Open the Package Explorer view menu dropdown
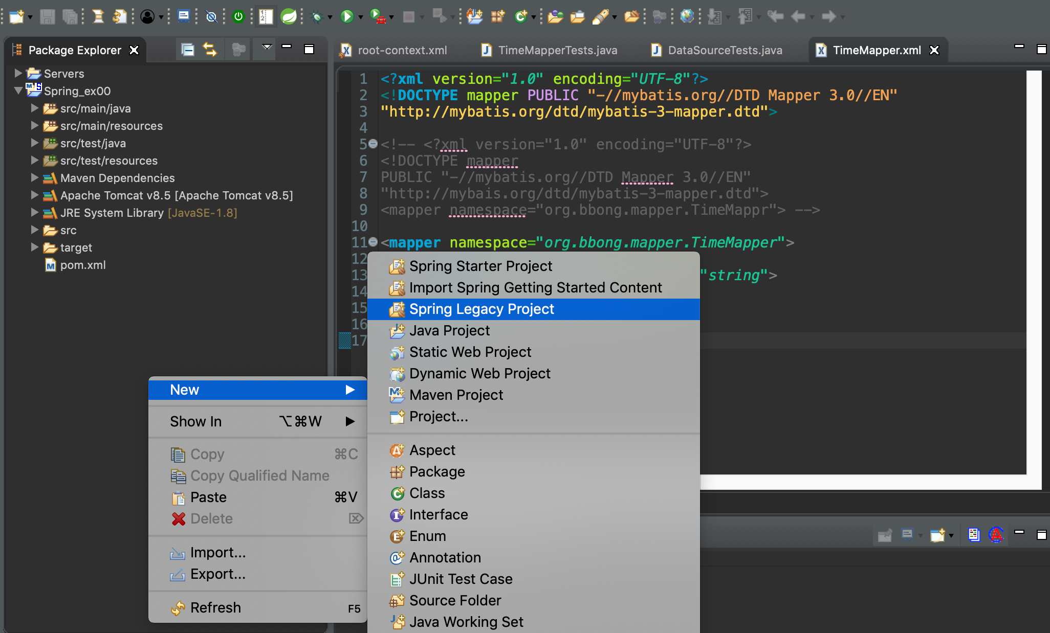This screenshot has height=633, width=1050. click(267, 48)
